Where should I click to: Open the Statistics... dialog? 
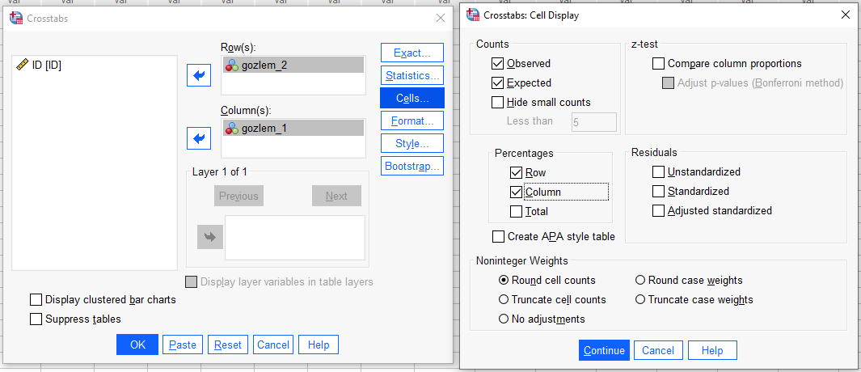click(412, 76)
